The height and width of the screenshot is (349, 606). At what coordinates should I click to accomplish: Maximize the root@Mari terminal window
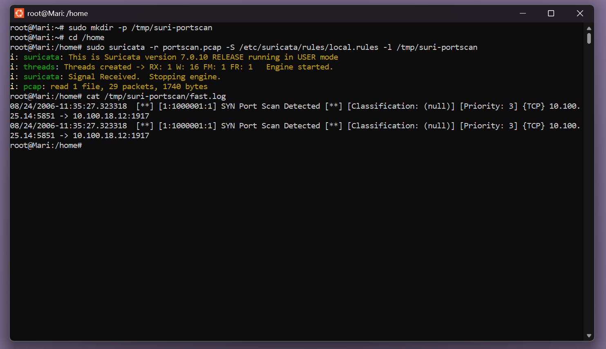click(x=551, y=13)
